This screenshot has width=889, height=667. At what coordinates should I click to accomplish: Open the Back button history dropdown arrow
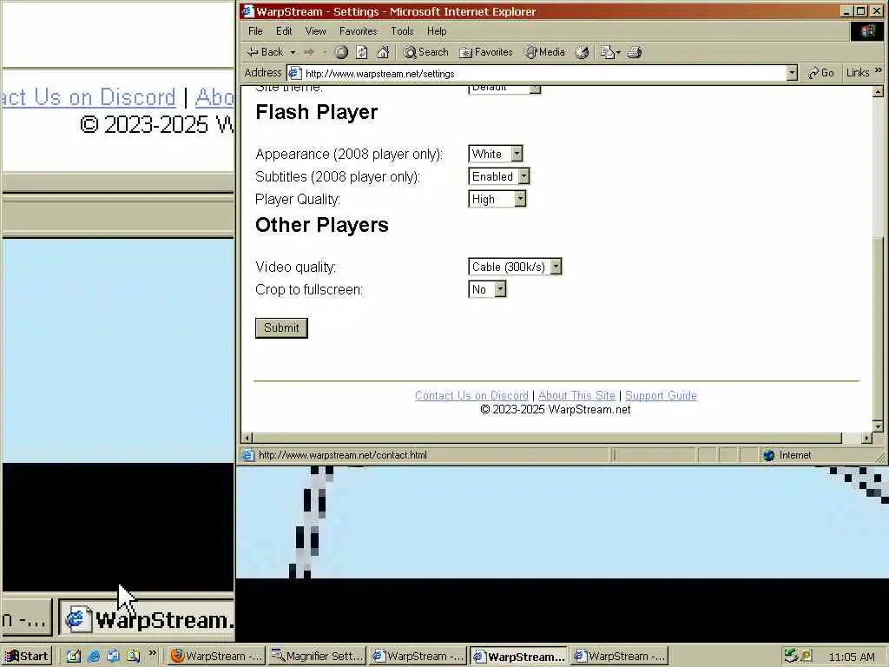293,52
